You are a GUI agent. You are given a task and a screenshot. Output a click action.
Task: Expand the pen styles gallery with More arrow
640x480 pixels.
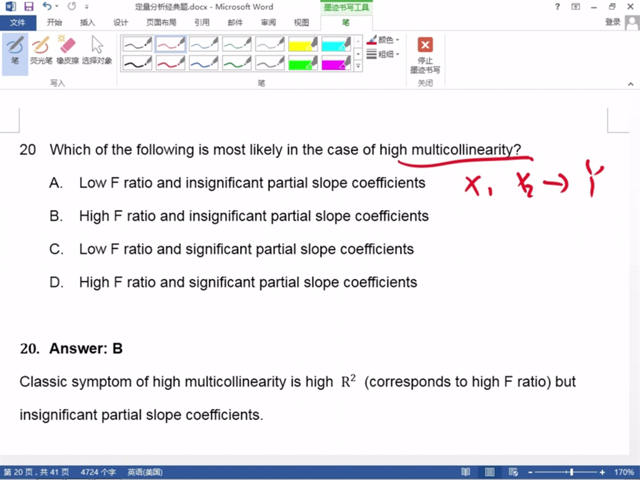tap(358, 65)
